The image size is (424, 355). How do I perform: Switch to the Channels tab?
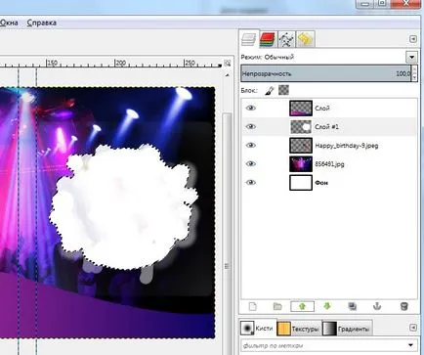click(x=268, y=39)
